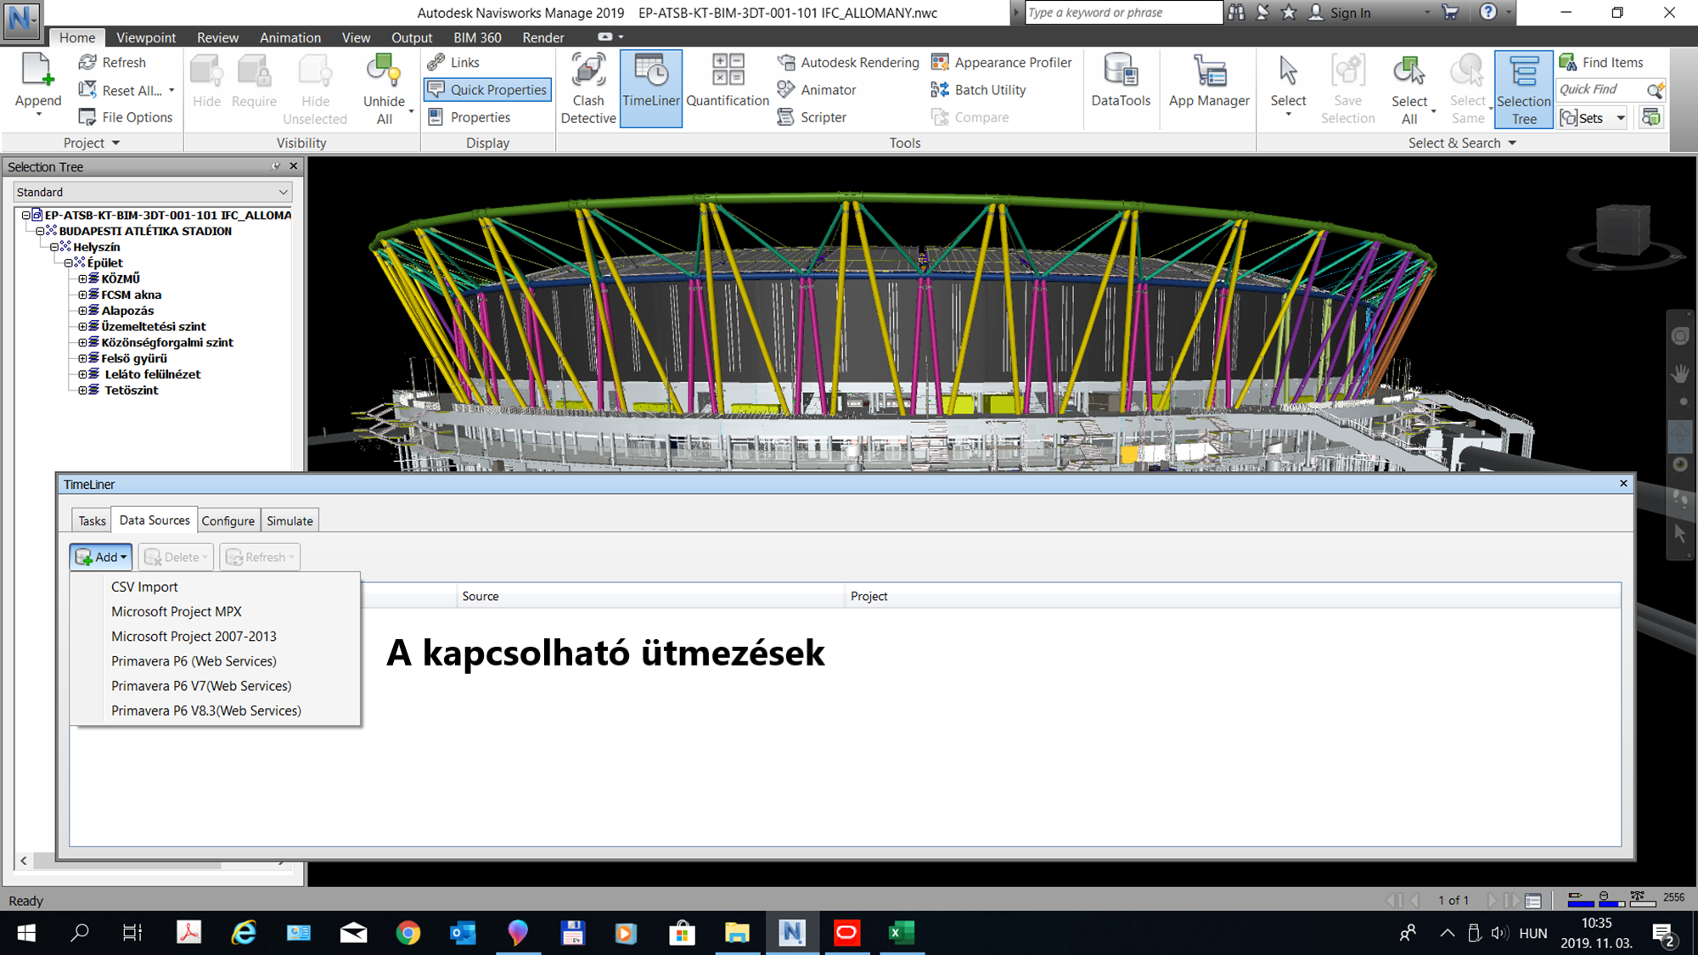Refresh the project model
This screenshot has width=1698, height=955.
[112, 62]
